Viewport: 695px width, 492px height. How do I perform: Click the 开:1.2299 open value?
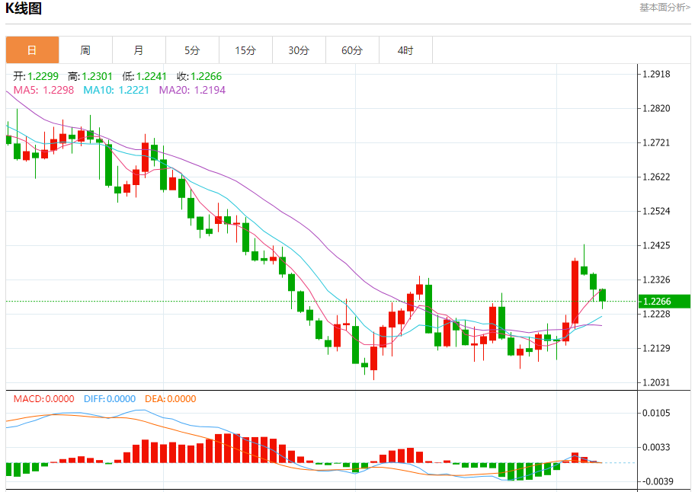(36, 76)
